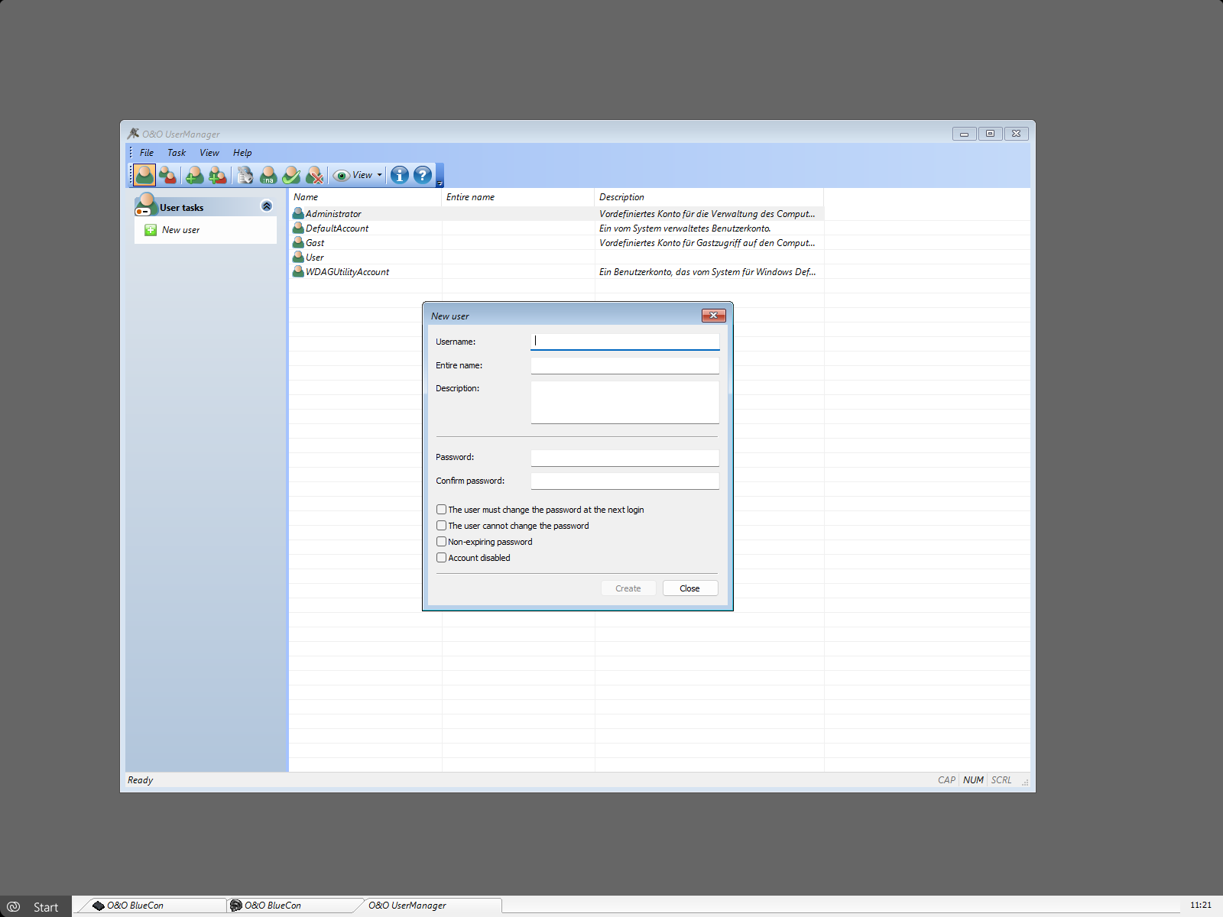
Task: Click the User tasks panel header
Action: tap(206, 207)
